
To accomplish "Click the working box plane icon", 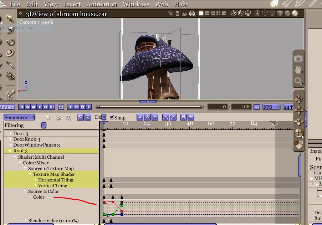I will (x=298, y=145).
